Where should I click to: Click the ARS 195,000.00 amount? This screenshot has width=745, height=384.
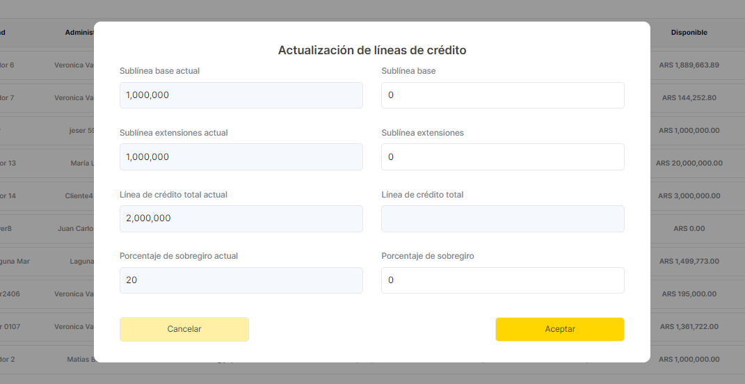689,294
